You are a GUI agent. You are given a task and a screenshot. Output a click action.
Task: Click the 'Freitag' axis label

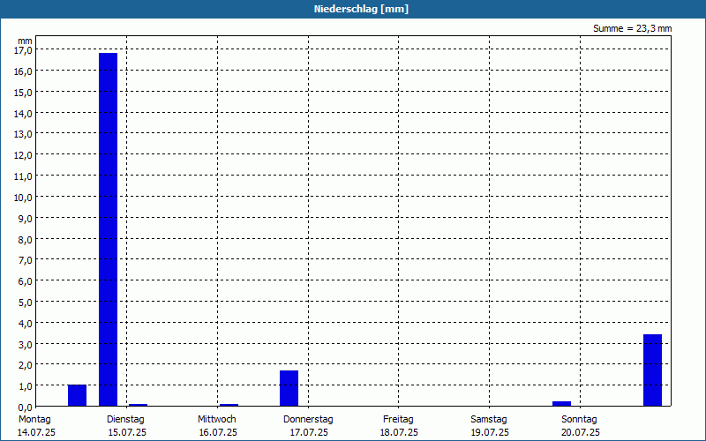coord(398,419)
